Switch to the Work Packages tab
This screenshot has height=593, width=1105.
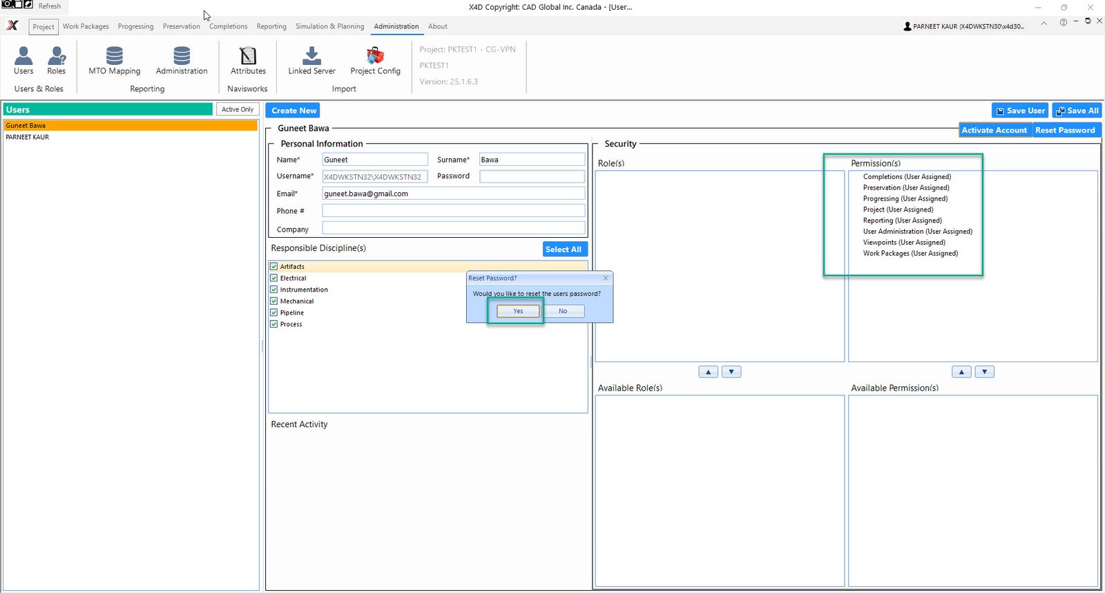86,26
